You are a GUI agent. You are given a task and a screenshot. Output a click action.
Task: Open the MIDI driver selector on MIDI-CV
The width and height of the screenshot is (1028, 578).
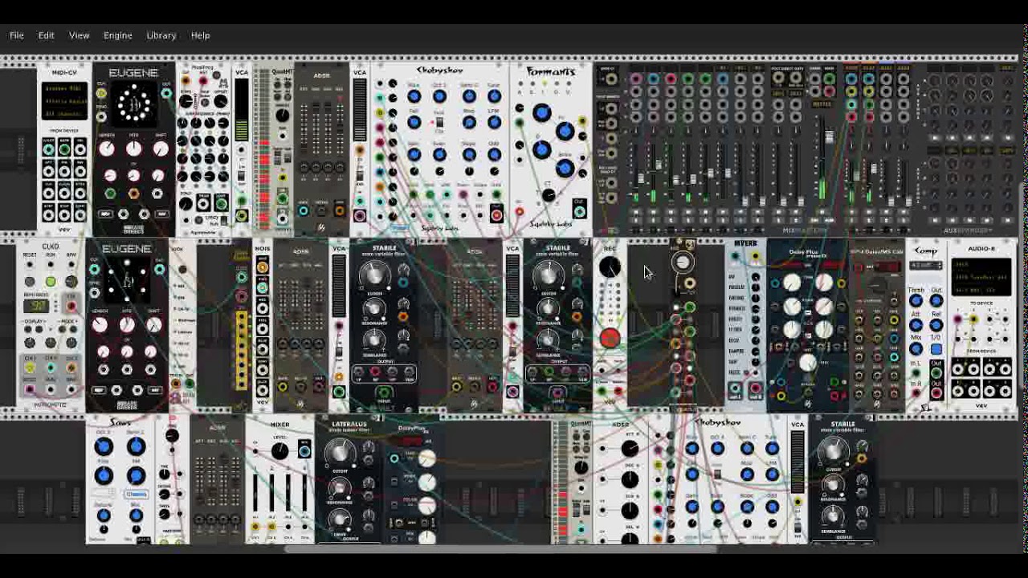click(65, 89)
